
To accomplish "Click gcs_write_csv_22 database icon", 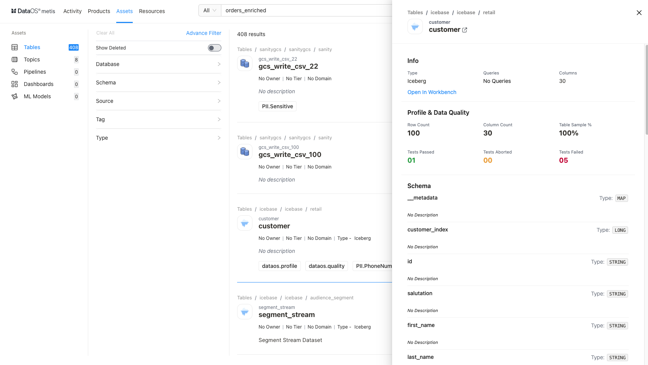I will click(x=245, y=63).
